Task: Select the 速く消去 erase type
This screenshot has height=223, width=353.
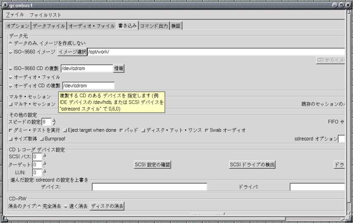Action: pos(66,206)
